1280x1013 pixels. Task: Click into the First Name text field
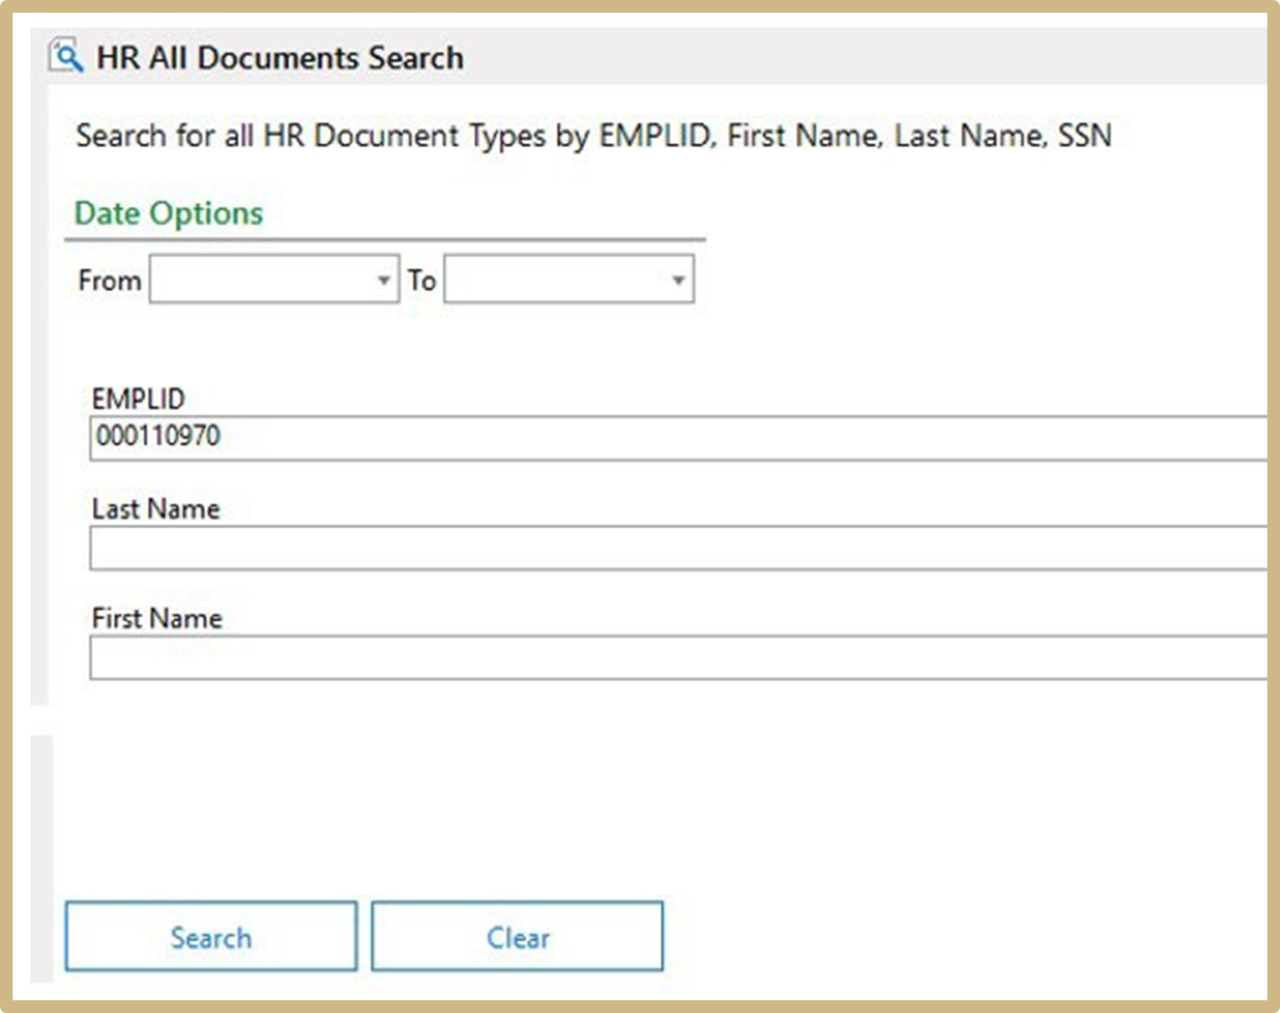pyautogui.click(x=675, y=657)
